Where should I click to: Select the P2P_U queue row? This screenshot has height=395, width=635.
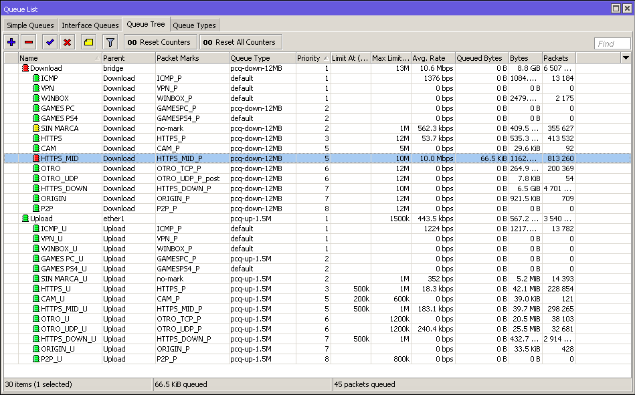52,359
